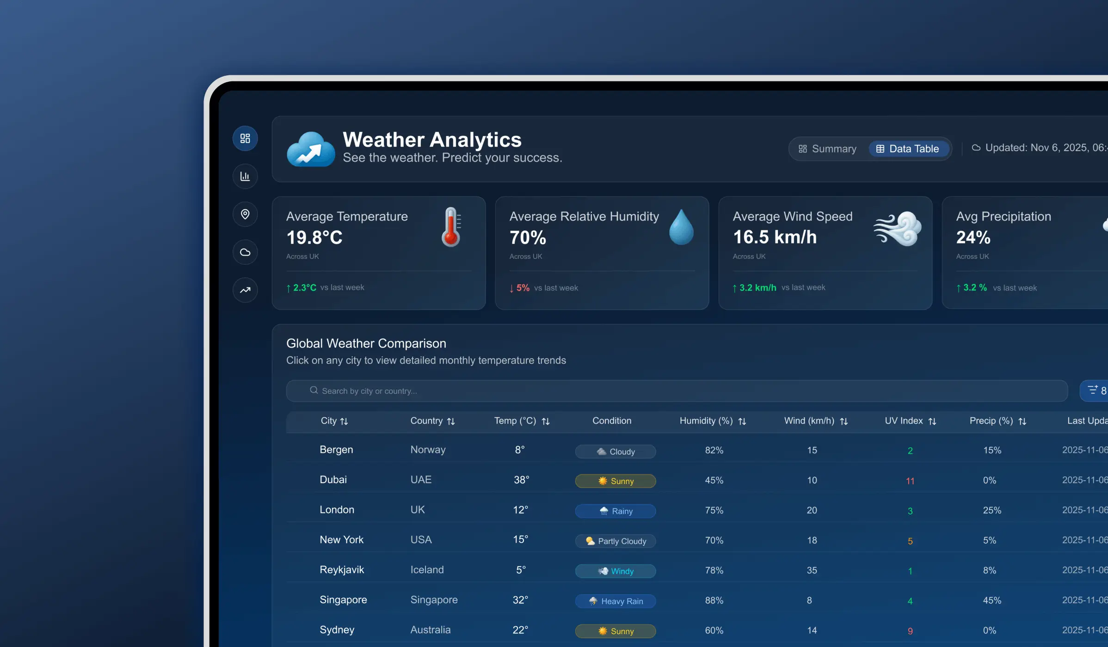
Task: Open the bar chart view from the sidebar
Action: [245, 176]
